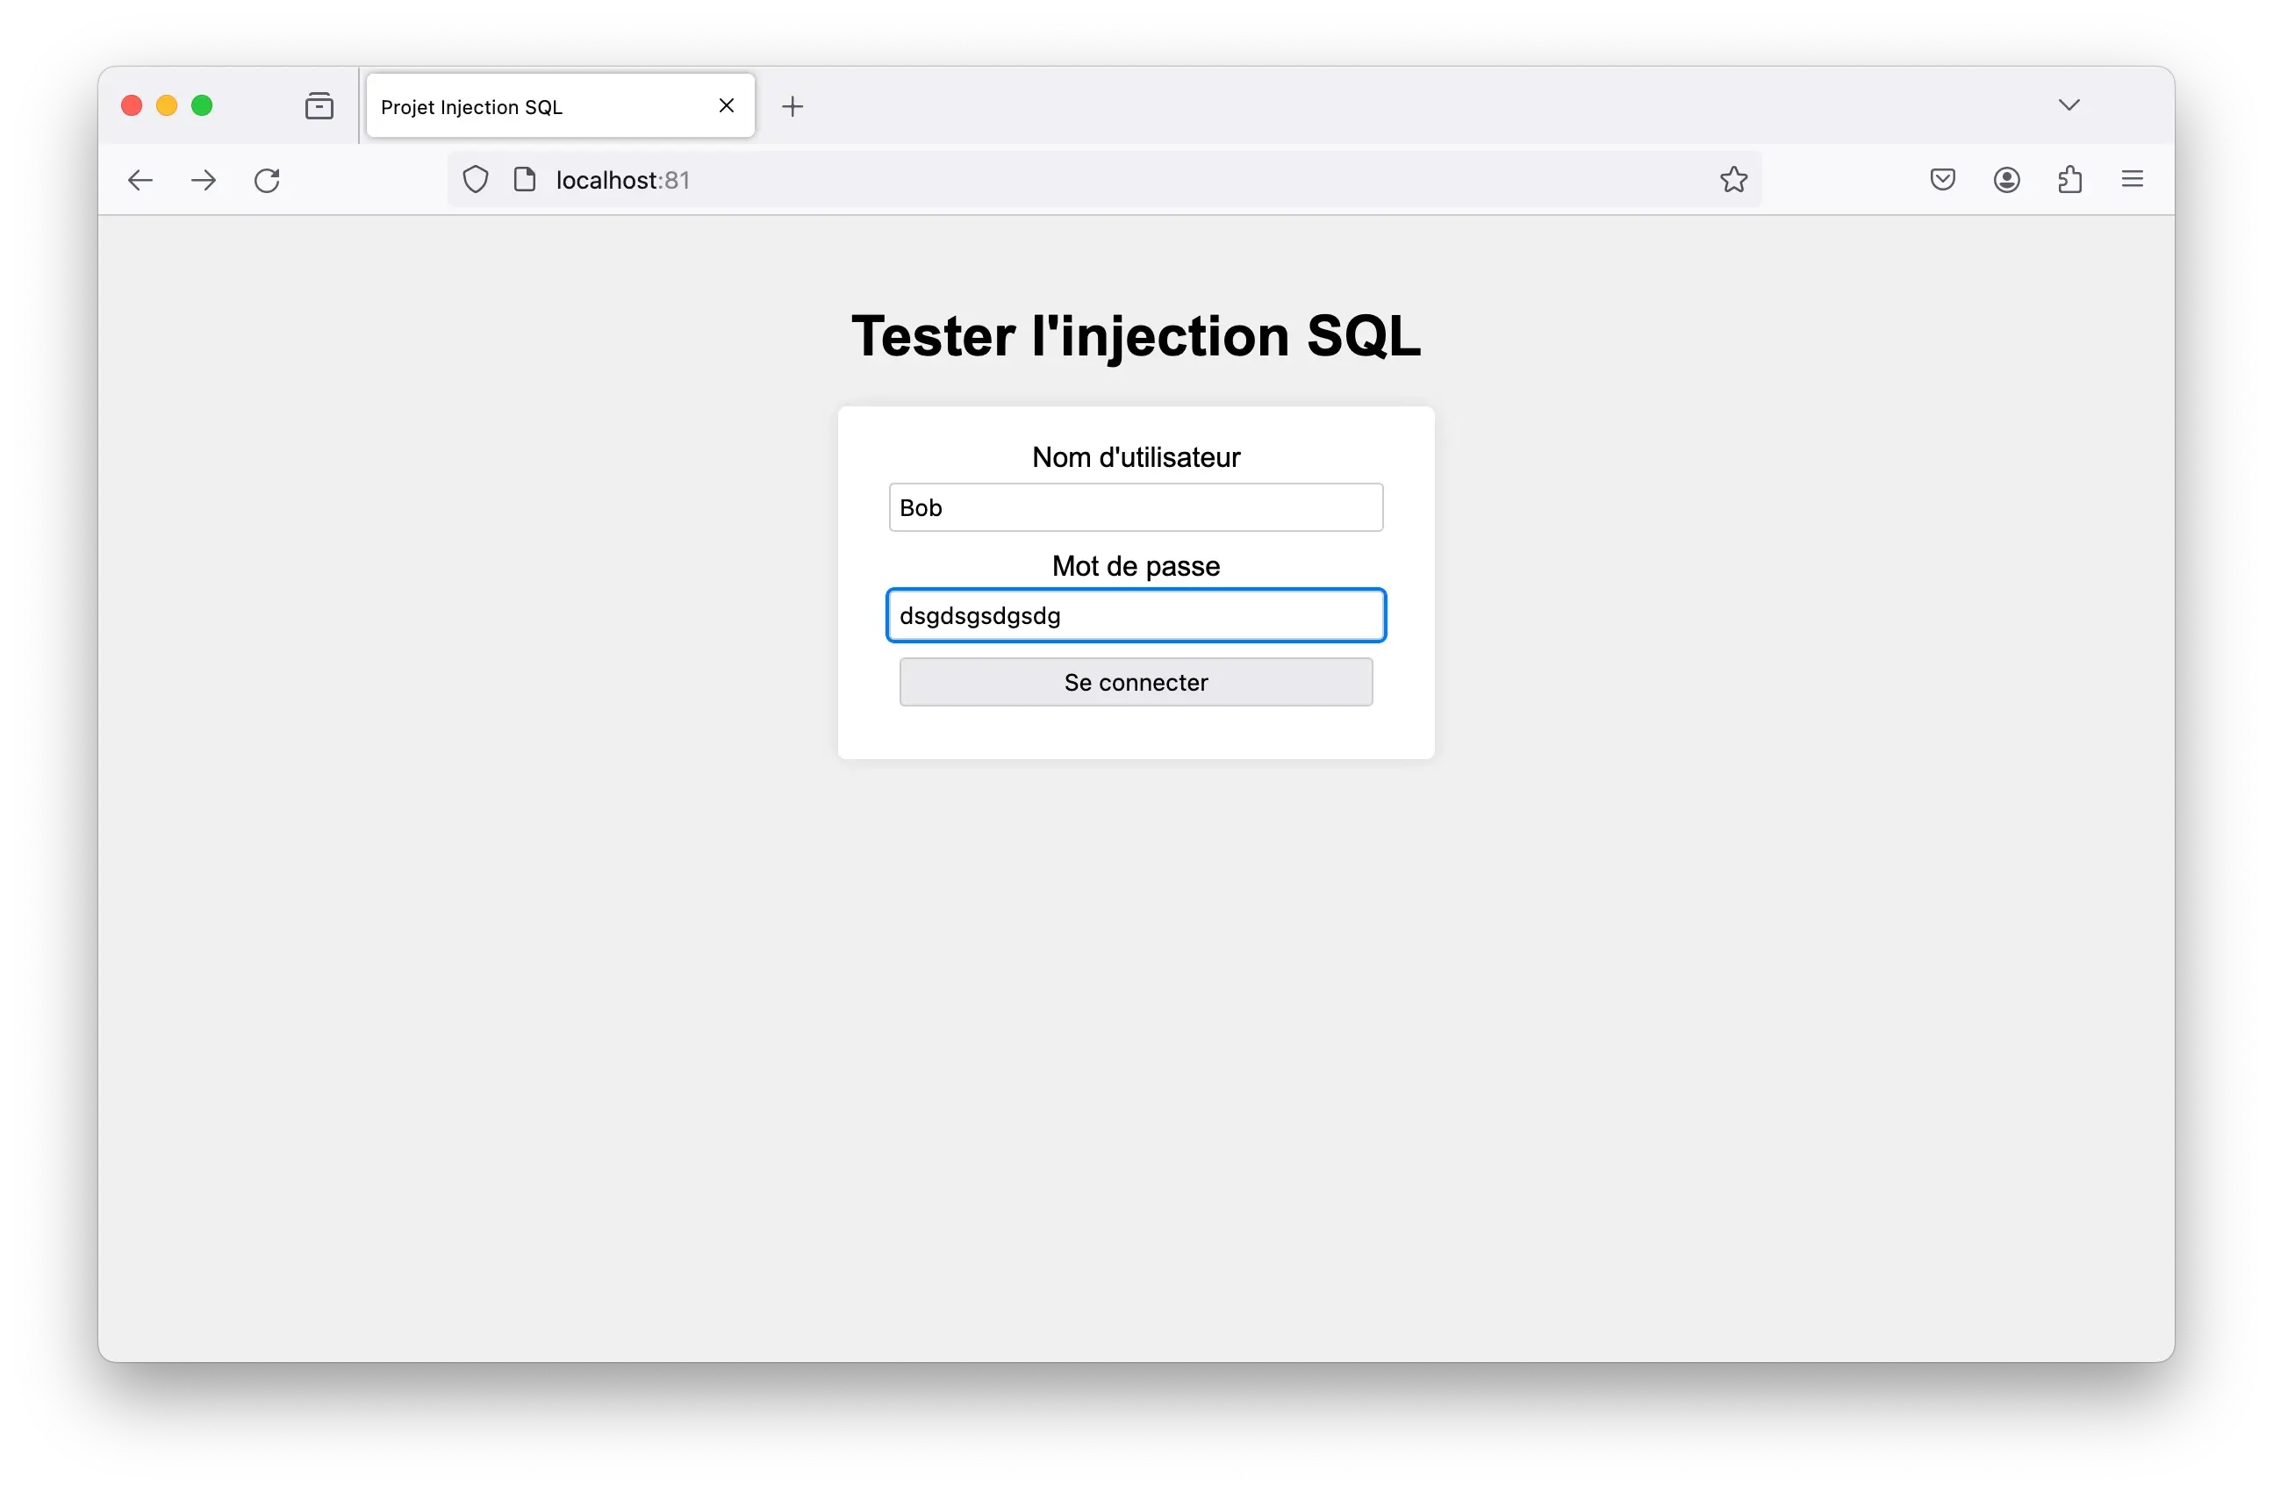Viewport: 2273px width, 1492px height.
Task: Save page to Pocket
Action: pyautogui.click(x=1942, y=180)
